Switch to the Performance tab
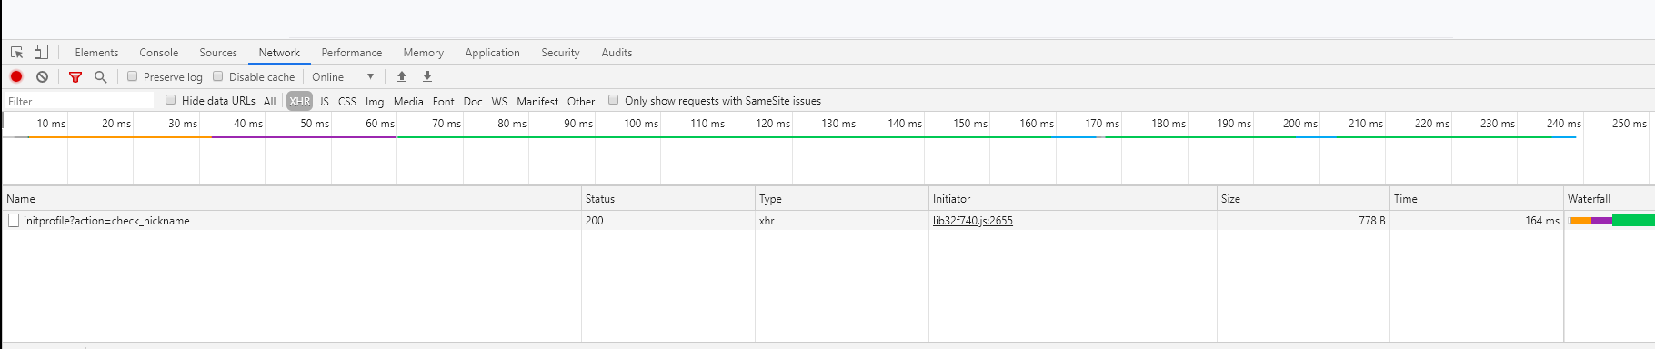This screenshot has width=1655, height=349. (352, 53)
